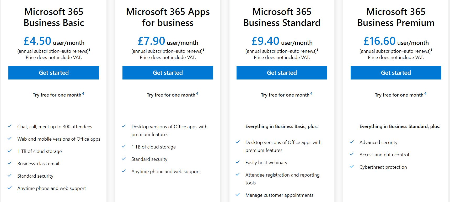This screenshot has height=202, width=450.
Task: Click checkmark next to Business-class email
Action: pos(10,163)
